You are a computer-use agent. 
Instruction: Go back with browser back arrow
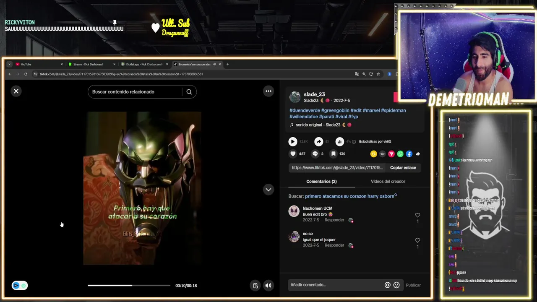pos(10,74)
